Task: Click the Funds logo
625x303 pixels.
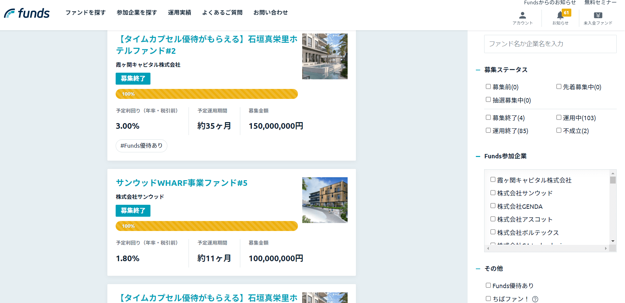Action: click(x=27, y=13)
